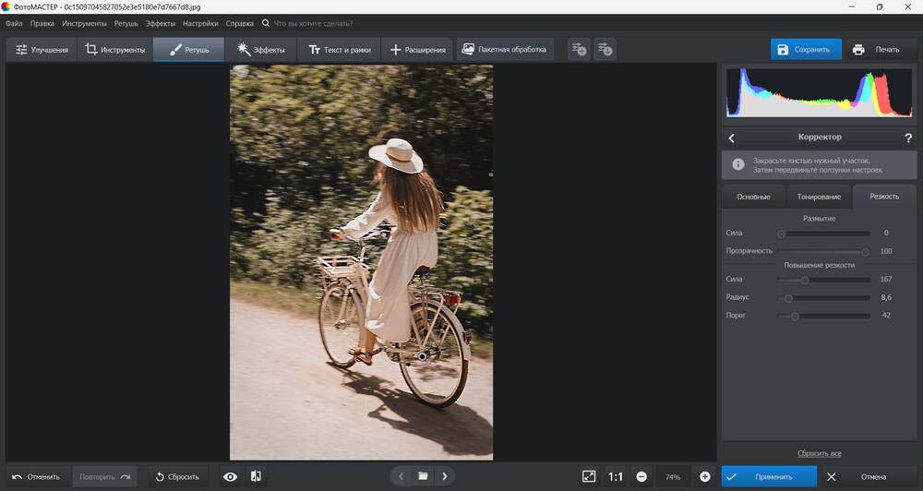The height and width of the screenshot is (491, 923).
Task: Set zoom to 1:1 scale
Action: point(616,476)
